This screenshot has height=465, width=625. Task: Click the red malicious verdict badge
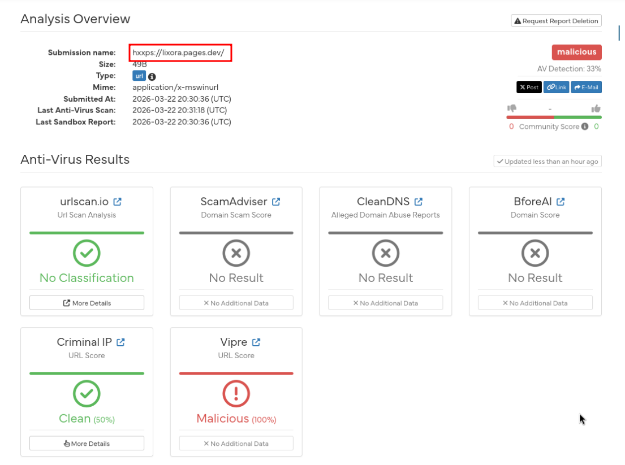(576, 52)
